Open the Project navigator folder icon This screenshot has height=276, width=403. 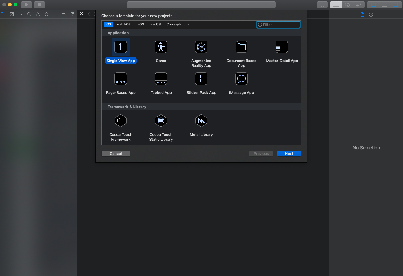point(3,14)
